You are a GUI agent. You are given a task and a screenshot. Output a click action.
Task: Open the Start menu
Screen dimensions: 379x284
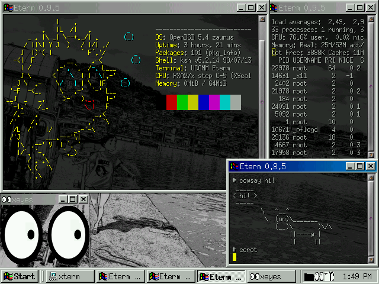coord(20,276)
